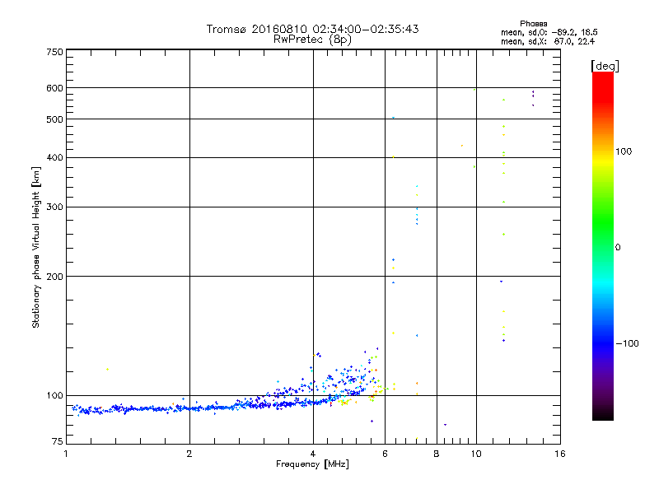Click the x-axis tick label '10'
659x494 pixels.
[x=476, y=454]
